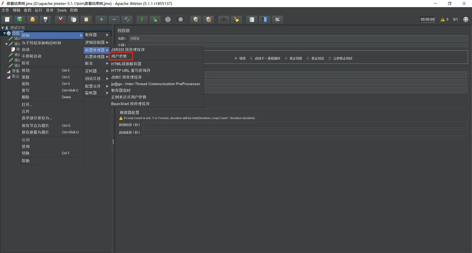This screenshot has height=253, width=472.
Task: Expand the 取样器 submenu
Action: [x=97, y=35]
